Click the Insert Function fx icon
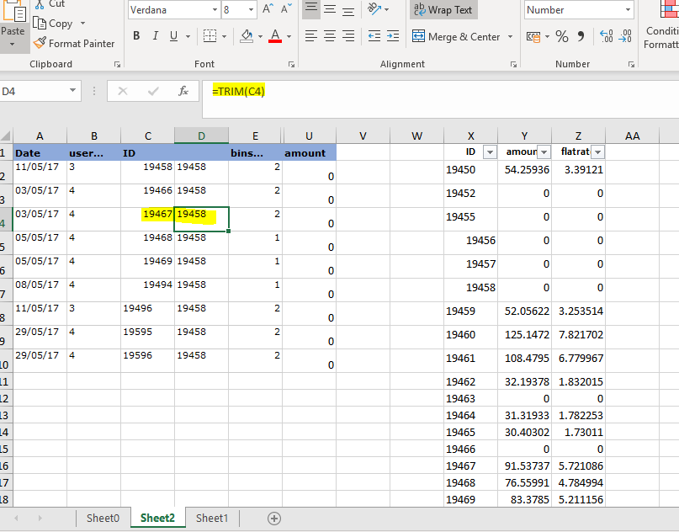The height and width of the screenshot is (532, 679). (183, 91)
